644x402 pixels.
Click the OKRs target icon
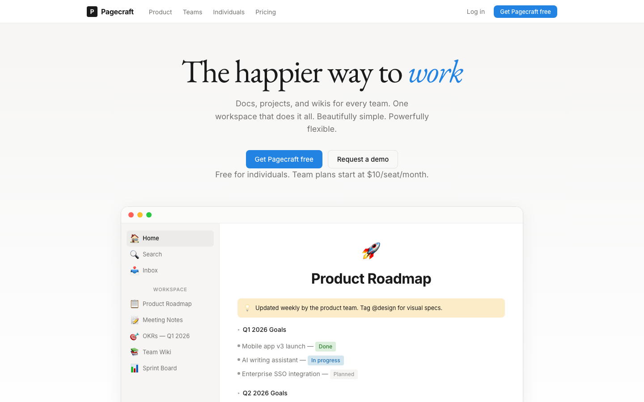(x=135, y=336)
